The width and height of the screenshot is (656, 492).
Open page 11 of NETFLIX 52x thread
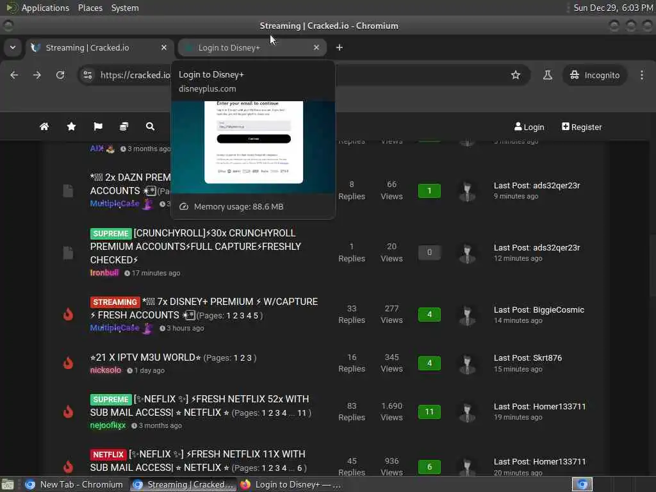(302, 413)
